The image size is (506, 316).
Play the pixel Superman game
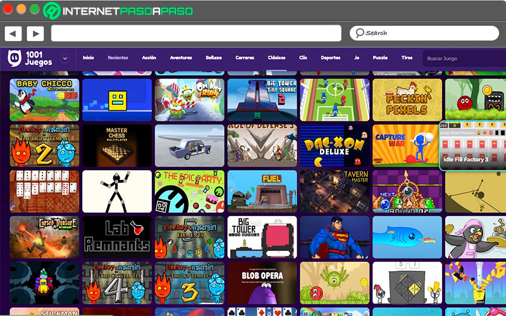point(335,238)
